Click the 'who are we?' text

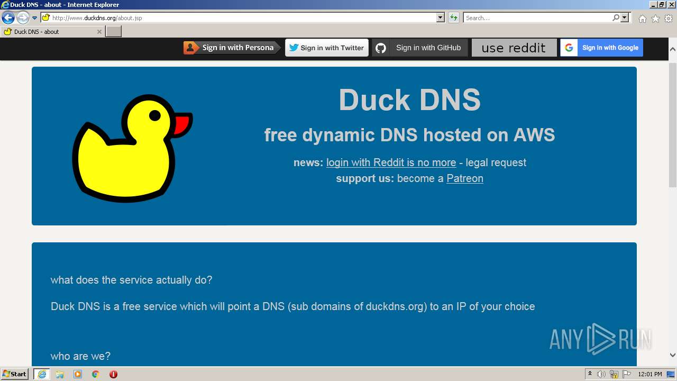(x=80, y=356)
